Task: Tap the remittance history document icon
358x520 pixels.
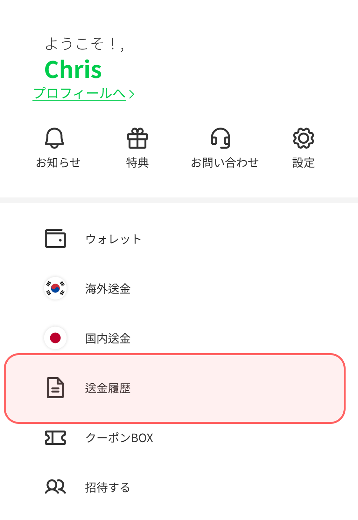Action: [x=55, y=388]
